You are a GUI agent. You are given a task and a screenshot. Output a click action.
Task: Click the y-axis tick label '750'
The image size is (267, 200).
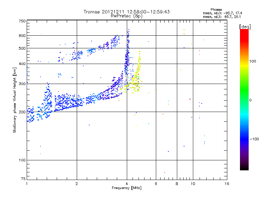22,21
